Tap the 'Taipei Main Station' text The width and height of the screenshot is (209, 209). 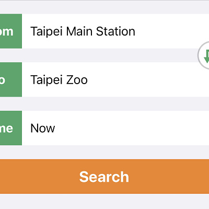coord(83,32)
